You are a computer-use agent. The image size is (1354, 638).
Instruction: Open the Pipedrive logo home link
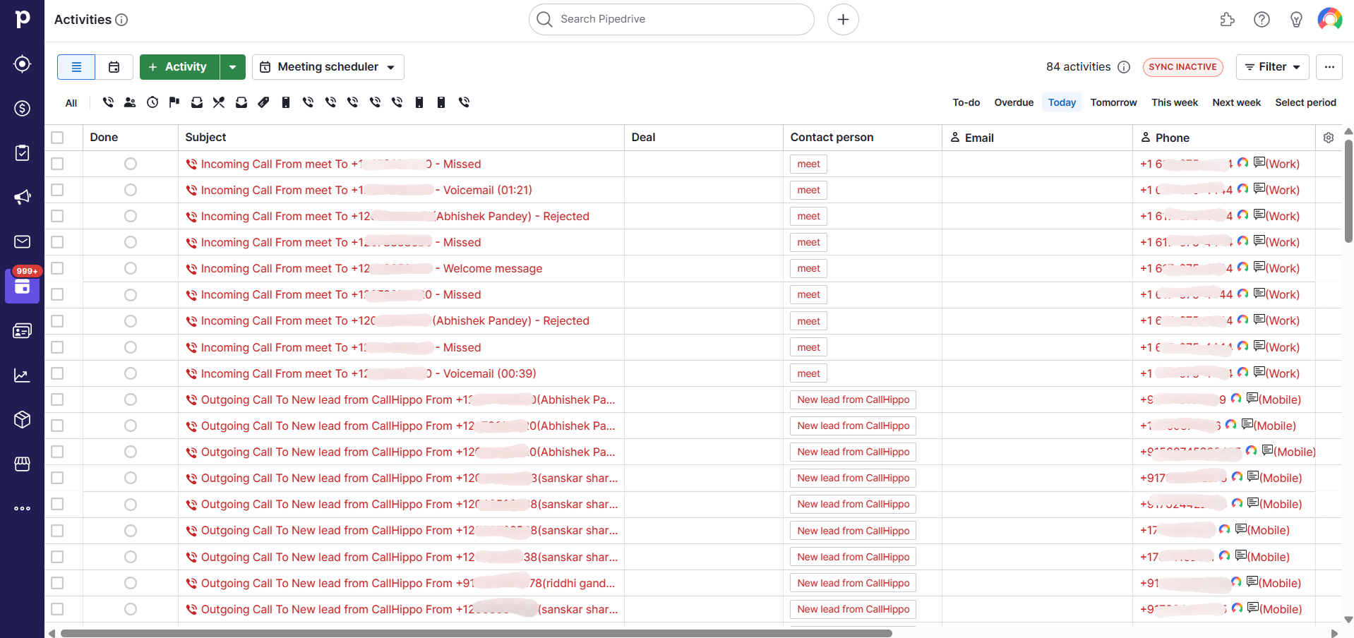[x=23, y=19]
